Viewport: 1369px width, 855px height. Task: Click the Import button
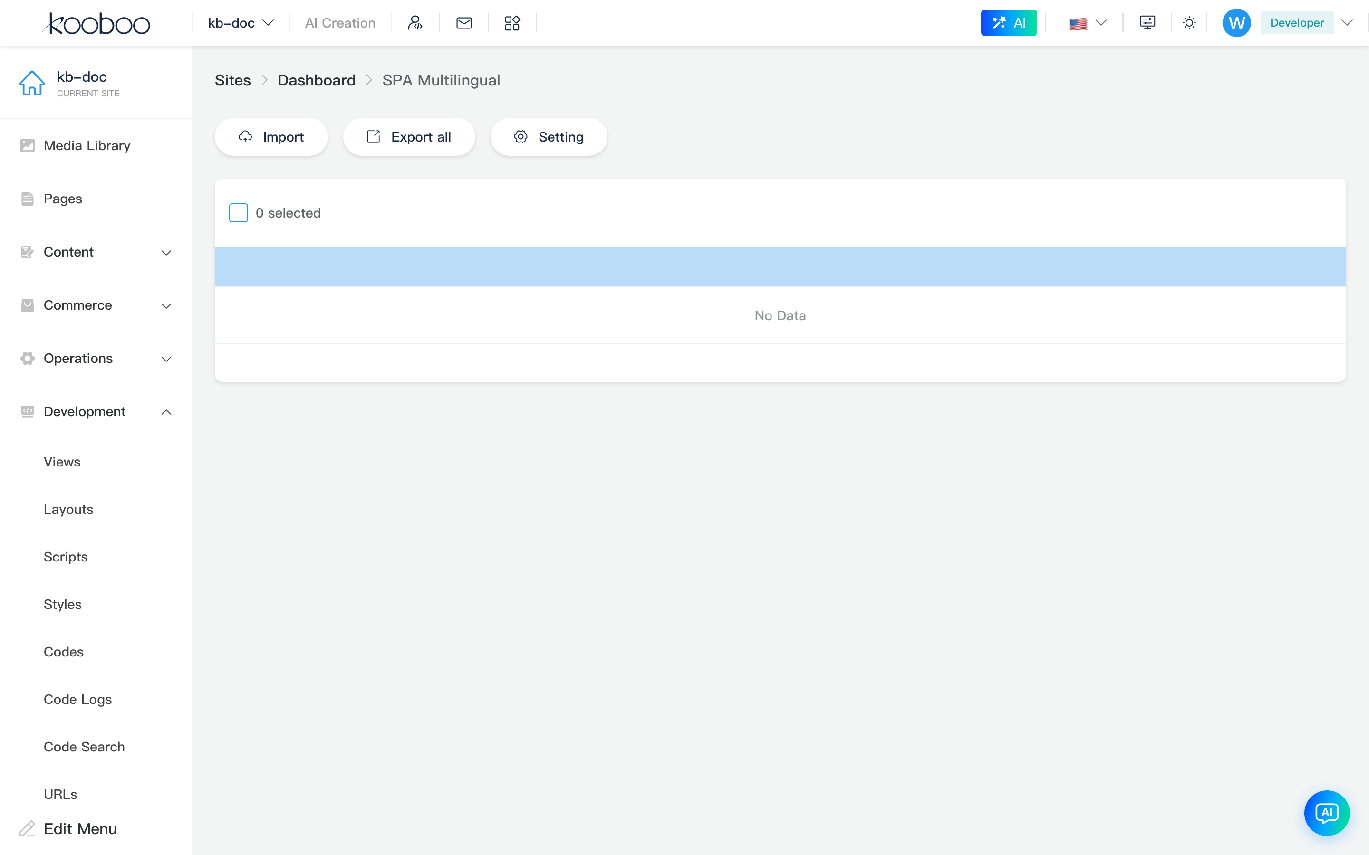pos(271,137)
